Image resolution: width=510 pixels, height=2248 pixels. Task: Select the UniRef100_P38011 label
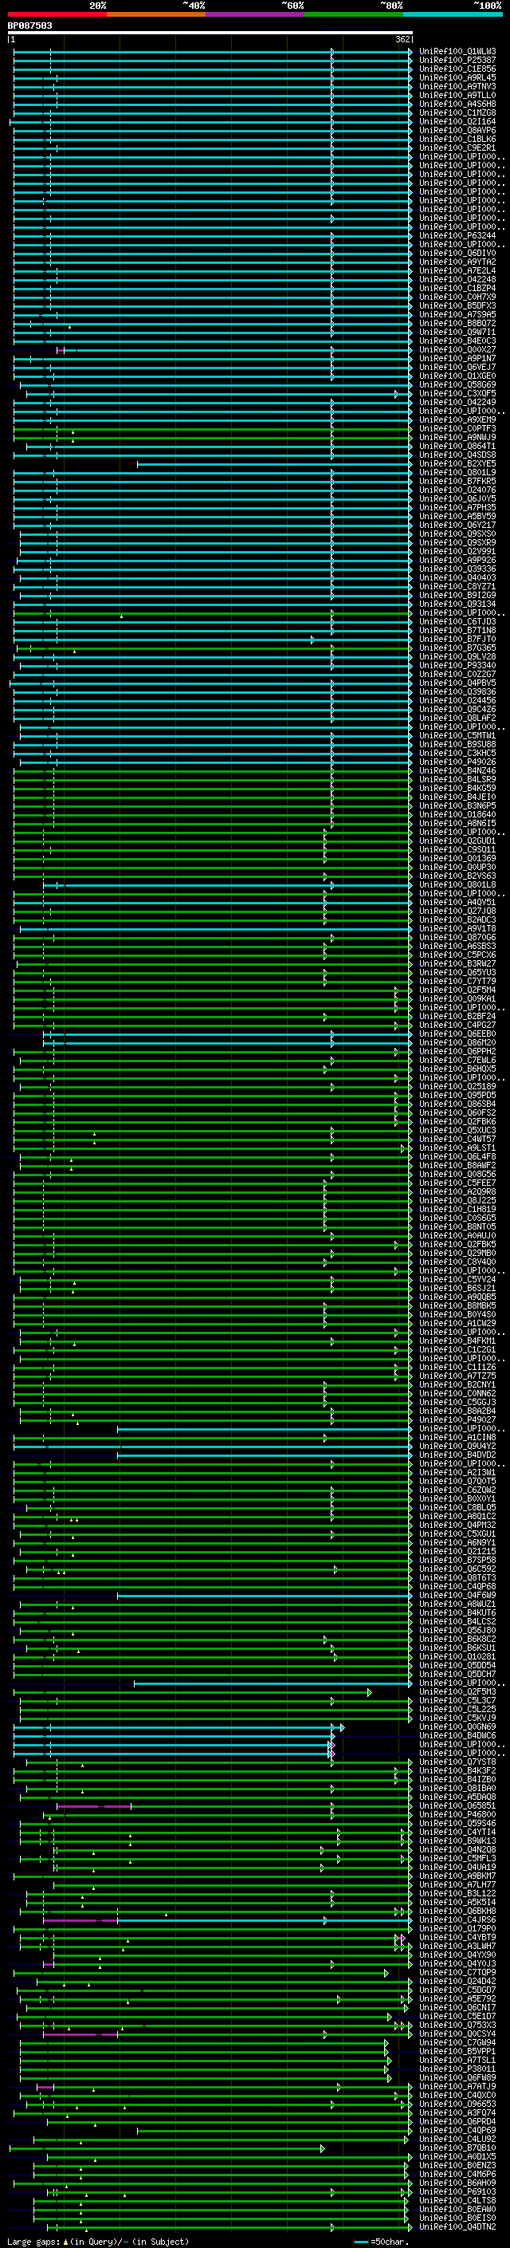point(457,2069)
